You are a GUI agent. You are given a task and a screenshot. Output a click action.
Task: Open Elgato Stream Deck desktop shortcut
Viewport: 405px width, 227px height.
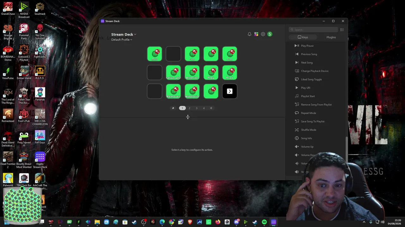[x=40, y=160]
